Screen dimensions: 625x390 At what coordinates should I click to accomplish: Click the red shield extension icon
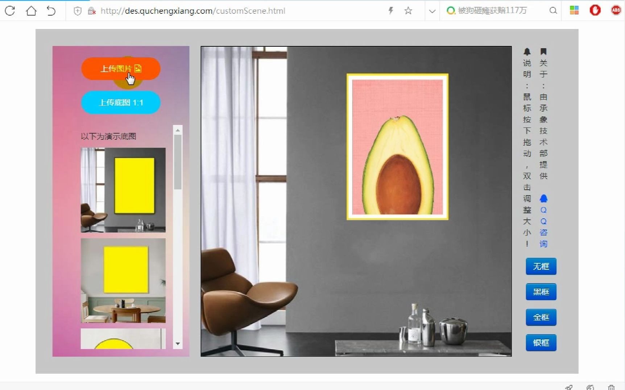pyautogui.click(x=595, y=10)
